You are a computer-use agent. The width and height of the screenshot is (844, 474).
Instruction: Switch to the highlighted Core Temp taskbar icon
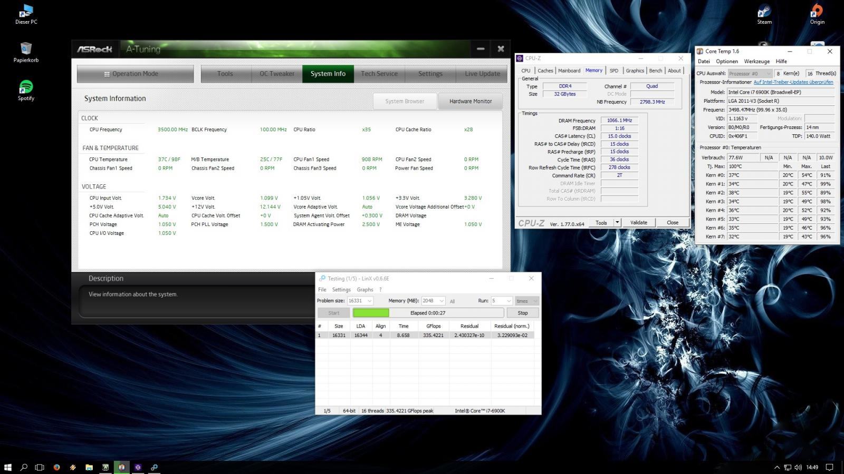(122, 467)
